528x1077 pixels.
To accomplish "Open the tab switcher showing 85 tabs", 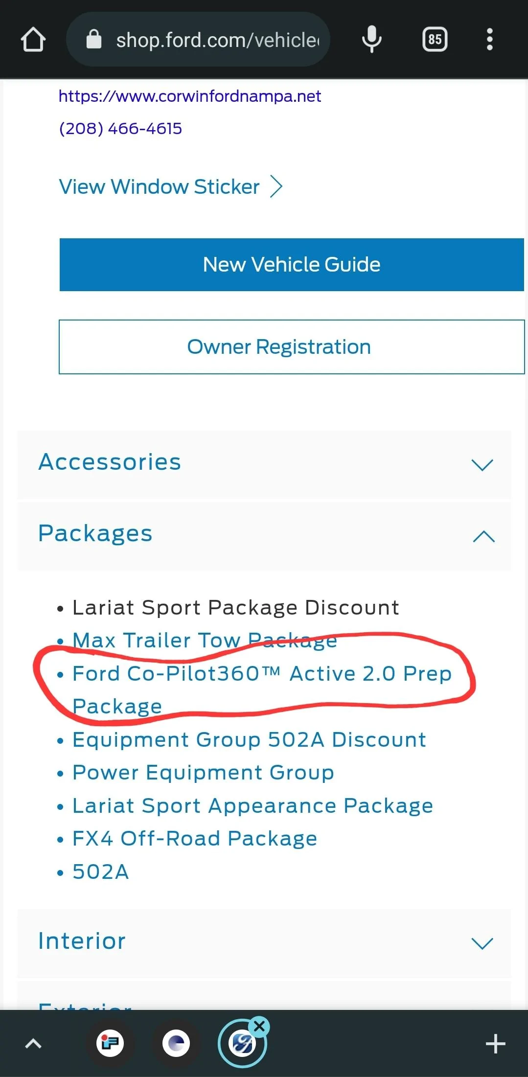I will pyautogui.click(x=434, y=39).
